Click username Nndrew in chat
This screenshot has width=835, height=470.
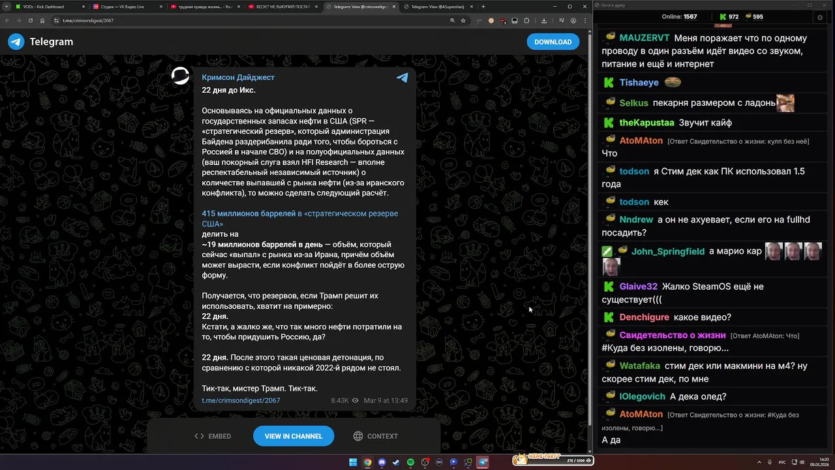pyautogui.click(x=636, y=219)
